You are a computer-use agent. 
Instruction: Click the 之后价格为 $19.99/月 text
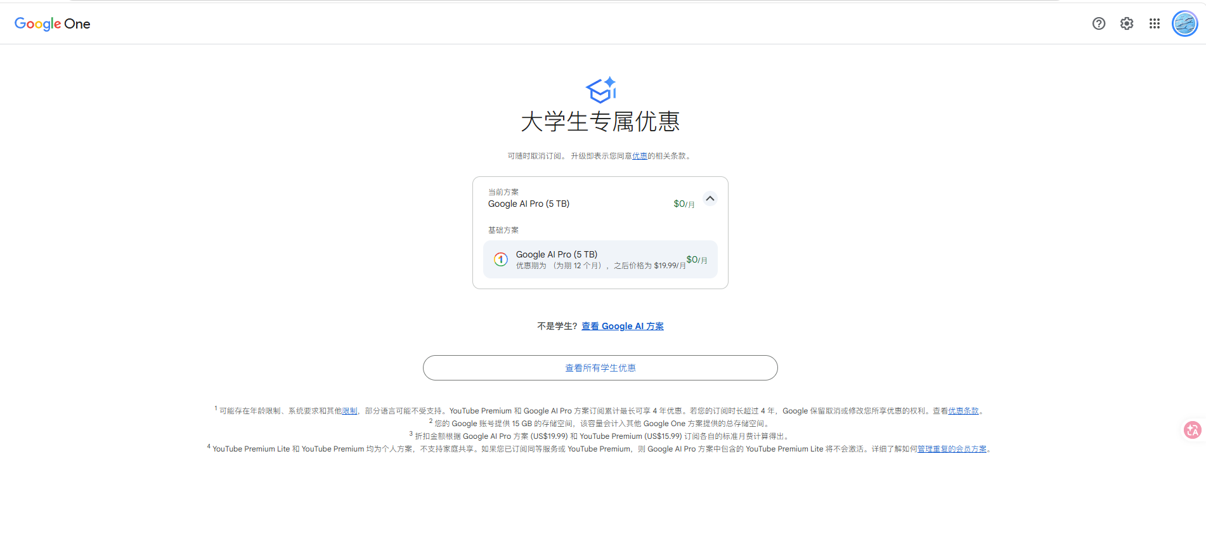click(650, 266)
